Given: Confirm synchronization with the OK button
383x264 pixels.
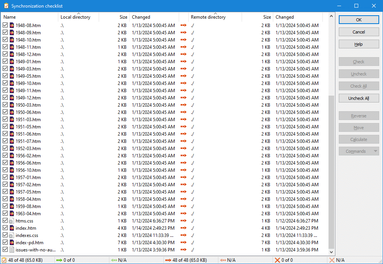Looking at the screenshot, I should coord(359,20).
